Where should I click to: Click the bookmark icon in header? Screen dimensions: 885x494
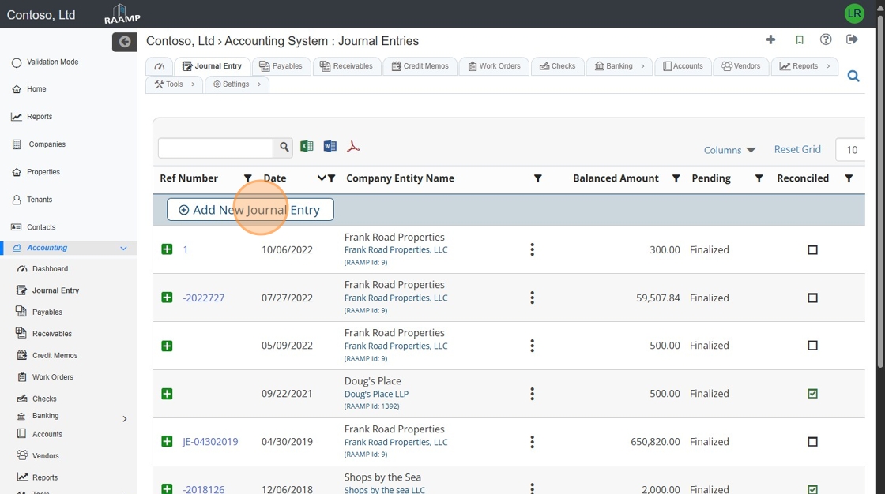800,39
